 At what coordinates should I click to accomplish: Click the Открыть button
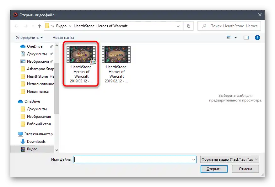point(214,169)
